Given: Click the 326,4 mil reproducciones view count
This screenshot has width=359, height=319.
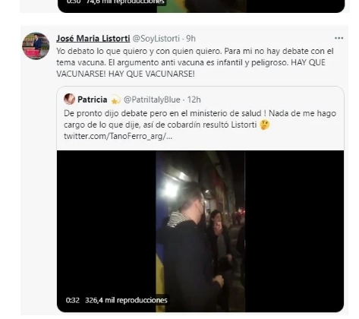Looking at the screenshot, I should [126, 300].
